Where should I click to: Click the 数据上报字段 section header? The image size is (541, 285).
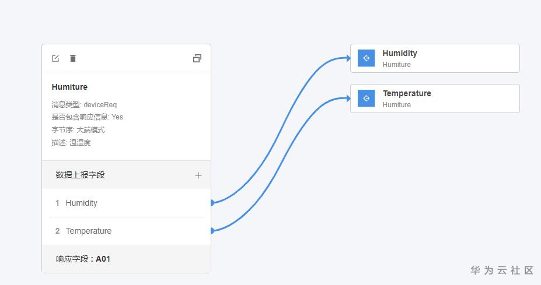tap(81, 175)
